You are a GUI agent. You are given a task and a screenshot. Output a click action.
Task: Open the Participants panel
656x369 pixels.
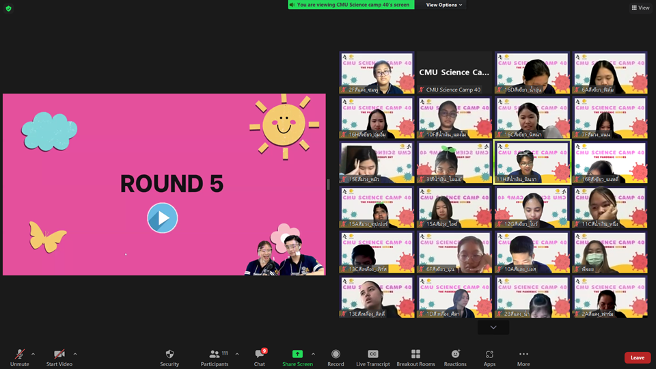215,354
